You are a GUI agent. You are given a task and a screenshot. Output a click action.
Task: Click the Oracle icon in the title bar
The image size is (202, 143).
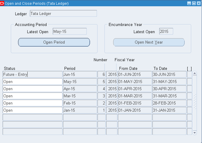tap(2, 4)
